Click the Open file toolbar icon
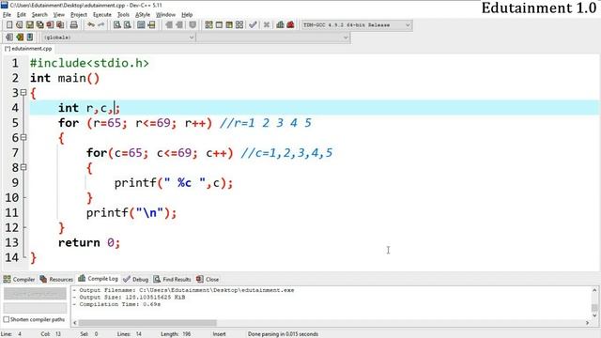The image size is (601, 338). (20, 25)
